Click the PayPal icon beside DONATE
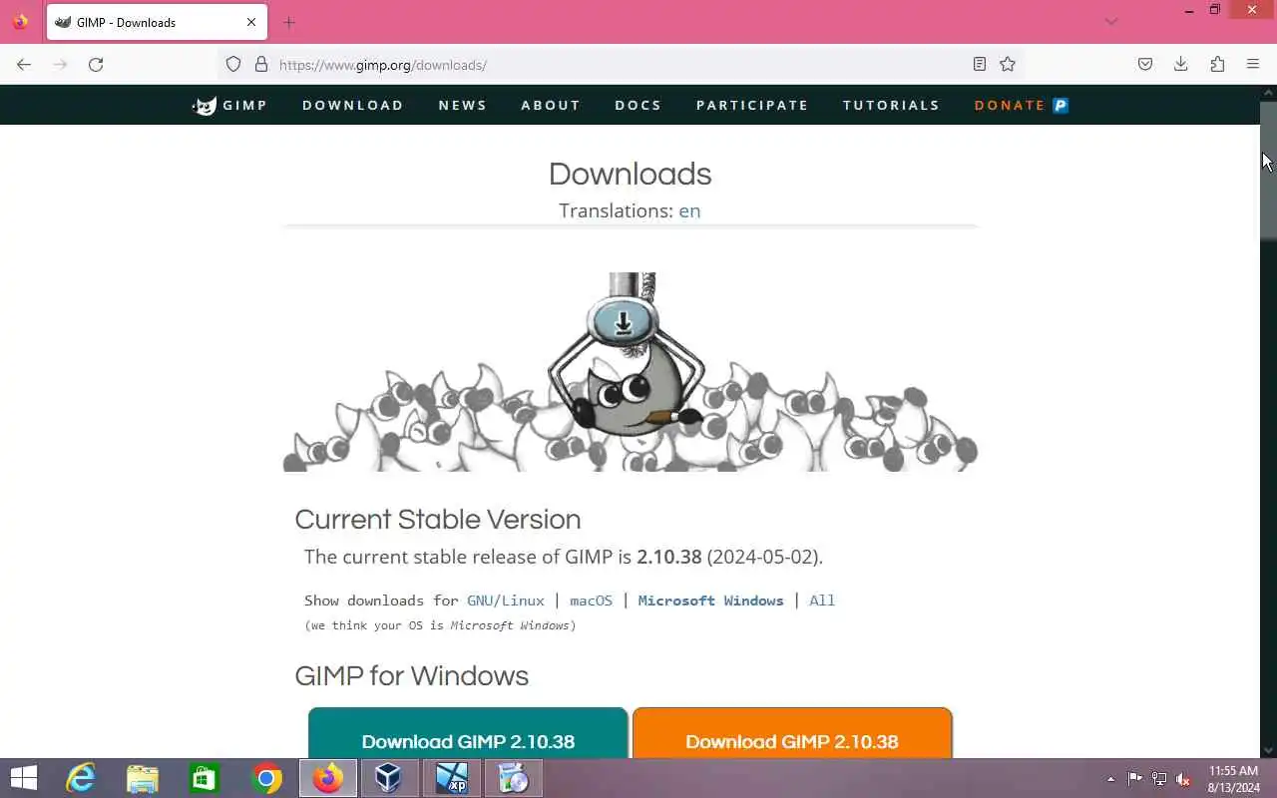Image resolution: width=1277 pixels, height=798 pixels. point(1061,105)
